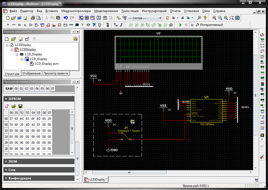Screen dimensions: 268x190
Task: Click the RAM header button
Action: [9, 89]
